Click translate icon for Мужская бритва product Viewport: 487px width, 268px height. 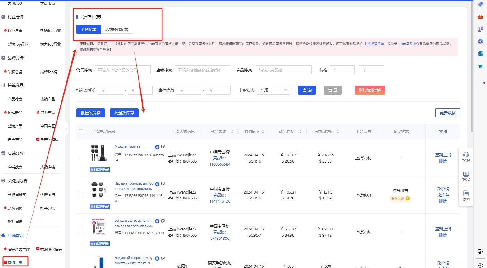tap(157, 147)
